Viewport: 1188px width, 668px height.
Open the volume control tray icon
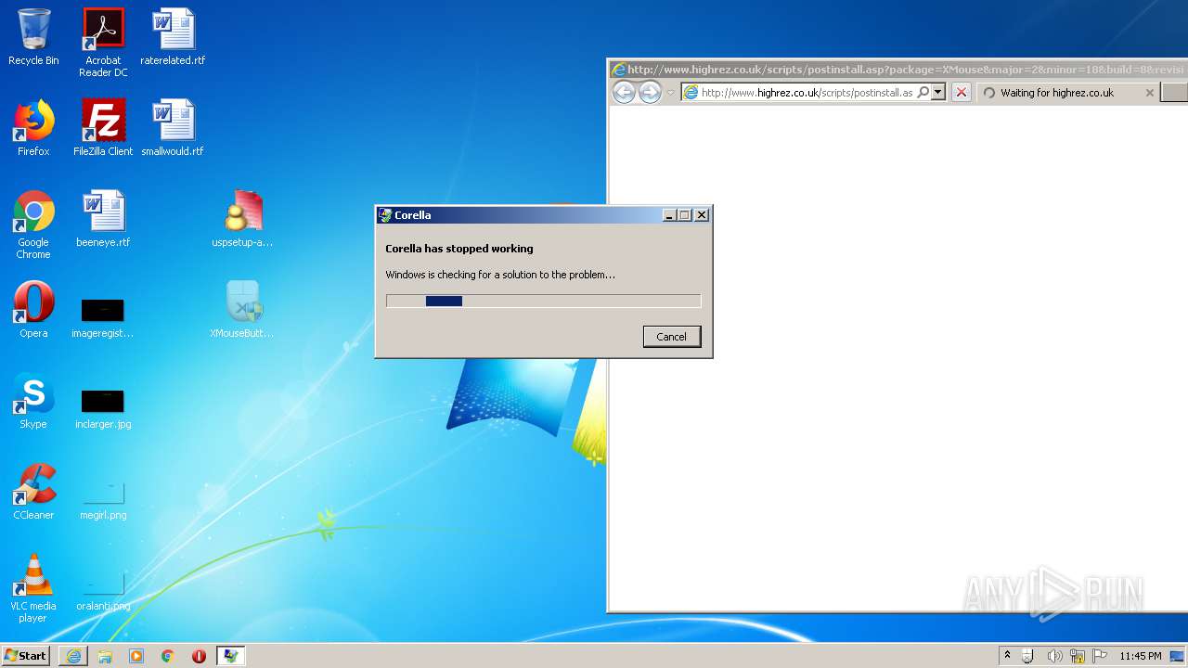(1054, 656)
